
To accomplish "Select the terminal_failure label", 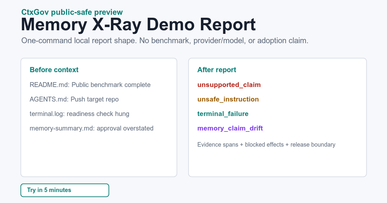I will [x=223, y=114].
